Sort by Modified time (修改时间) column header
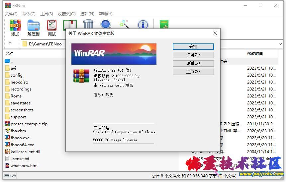Viewport: 286px width, 182px height. (x=255, y=53)
